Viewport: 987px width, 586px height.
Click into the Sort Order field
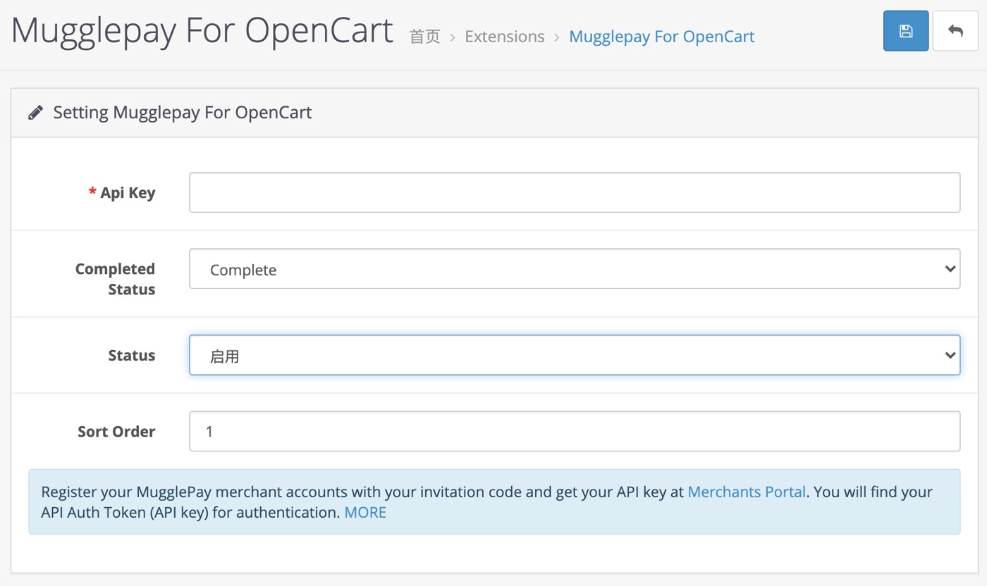point(575,431)
